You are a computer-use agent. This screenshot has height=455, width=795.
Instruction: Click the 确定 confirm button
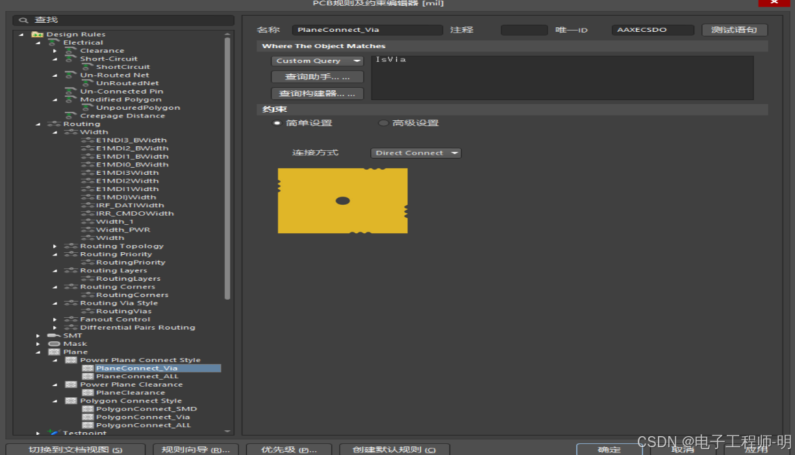pos(609,450)
